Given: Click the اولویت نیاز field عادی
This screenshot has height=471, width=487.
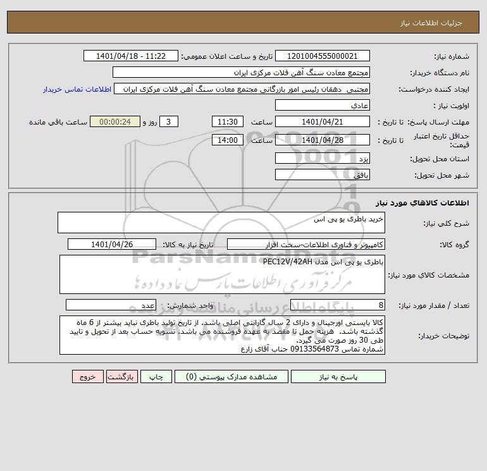Looking at the screenshot, I should [323, 105].
